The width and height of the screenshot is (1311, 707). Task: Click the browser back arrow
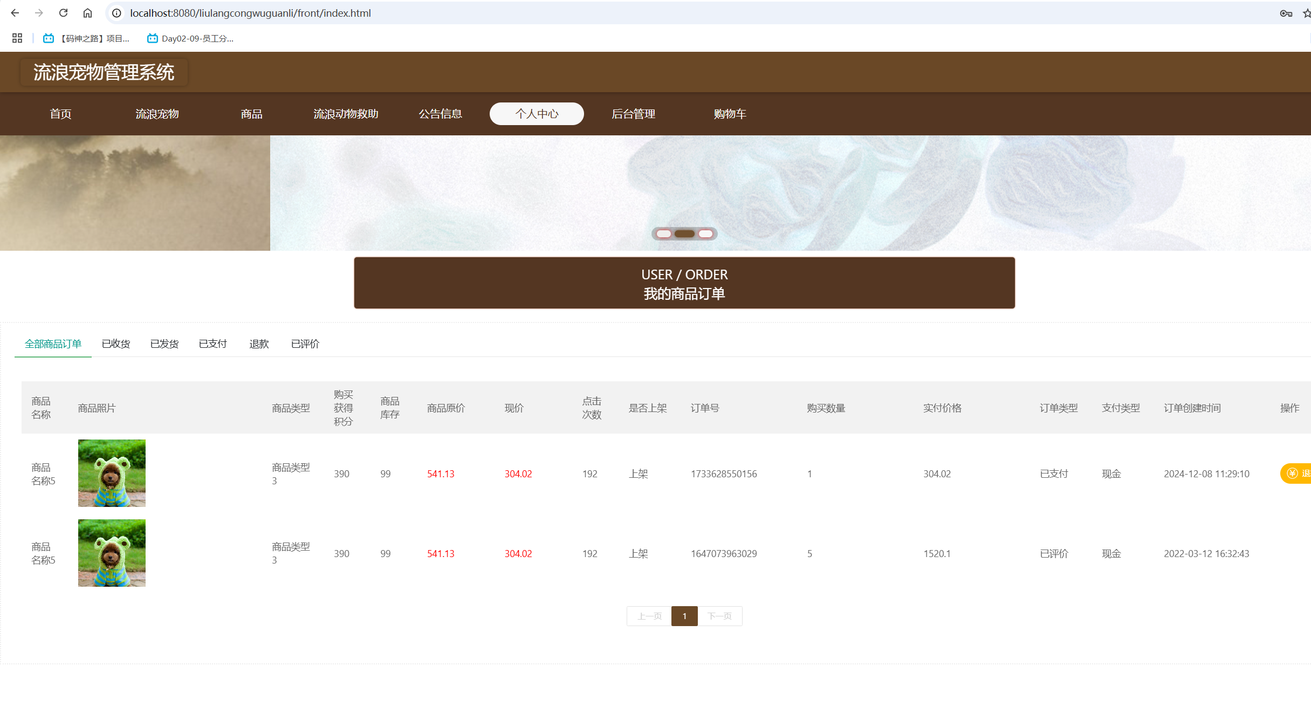click(15, 13)
